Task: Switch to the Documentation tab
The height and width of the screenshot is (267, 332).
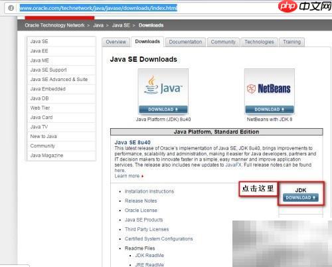Action: pyautogui.click(x=185, y=42)
